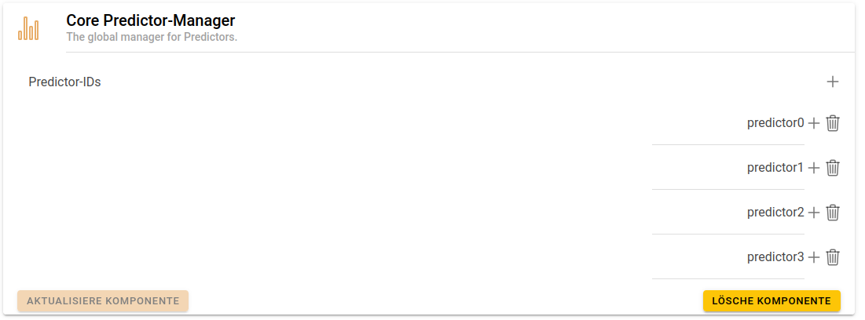Add a new entry to Predictor-IDs list
The image size is (865, 320).
833,82
